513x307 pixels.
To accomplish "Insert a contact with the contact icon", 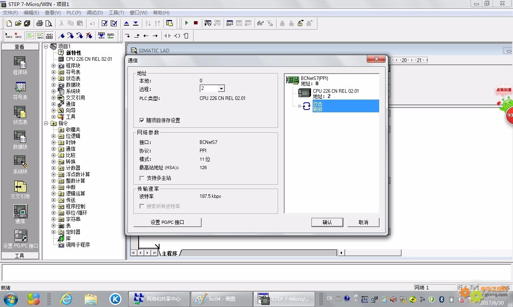I will tap(167, 36).
